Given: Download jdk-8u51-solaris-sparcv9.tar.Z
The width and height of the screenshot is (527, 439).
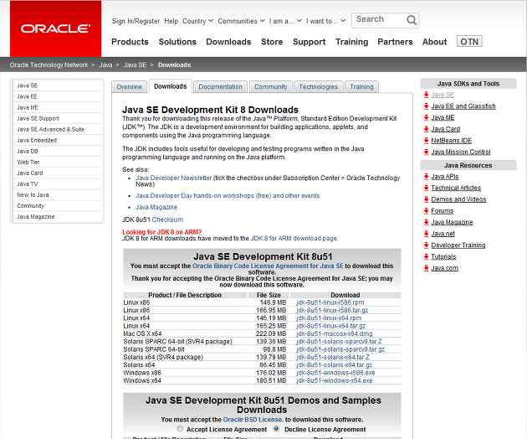Looking at the screenshot, I should point(339,341).
